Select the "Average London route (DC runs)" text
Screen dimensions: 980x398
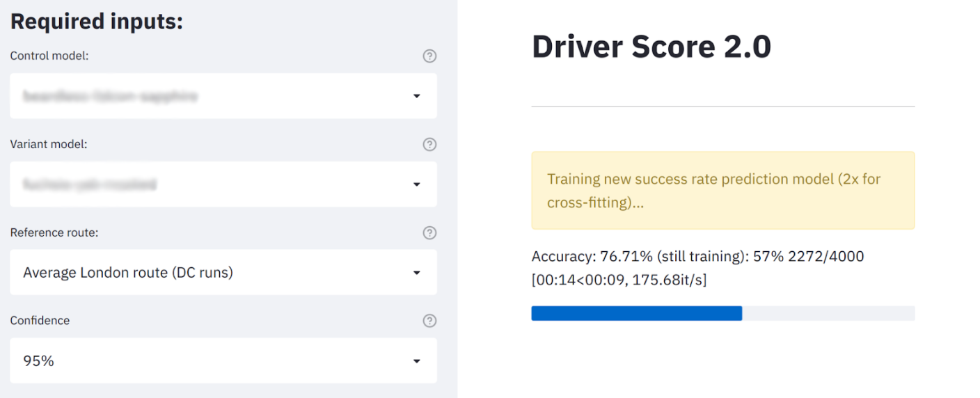coord(128,273)
